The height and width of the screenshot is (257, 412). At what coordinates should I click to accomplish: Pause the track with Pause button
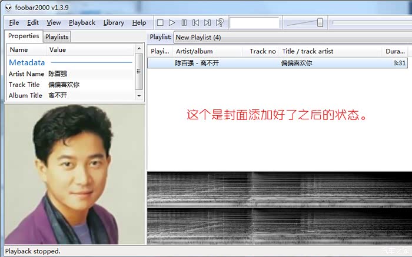tap(184, 23)
